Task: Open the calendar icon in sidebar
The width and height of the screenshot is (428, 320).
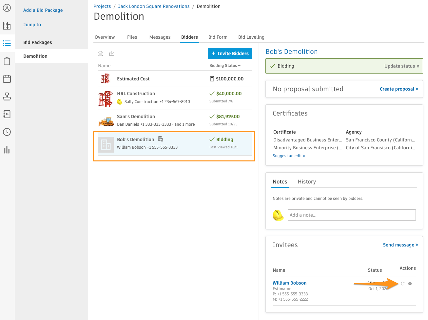Action: (7, 79)
